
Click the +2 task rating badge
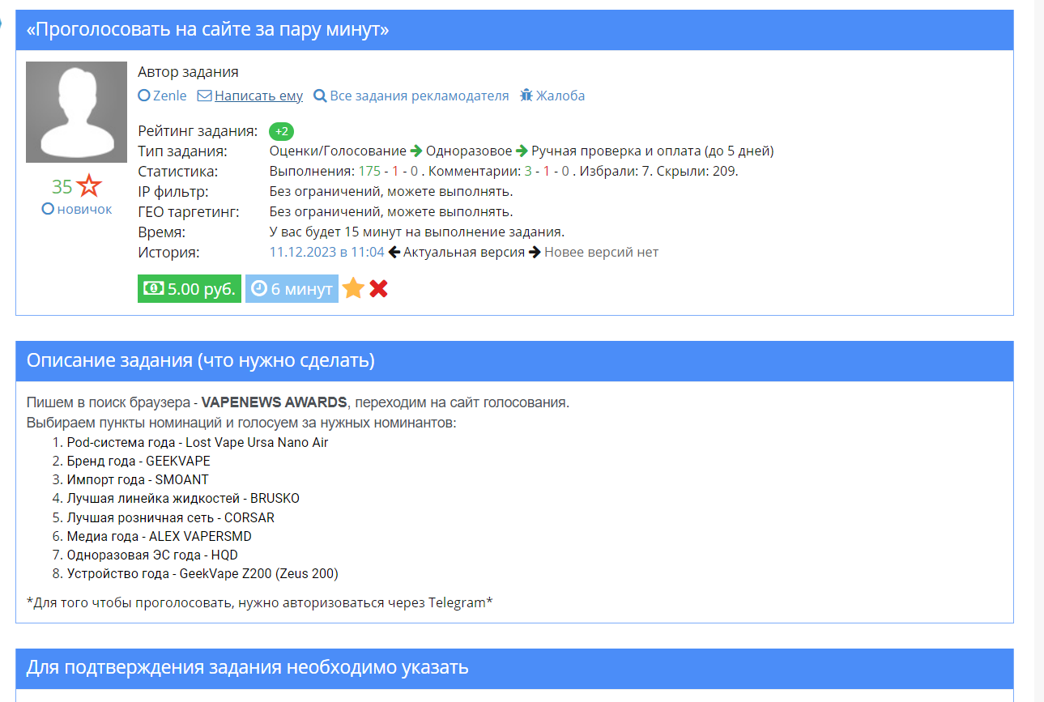point(282,131)
